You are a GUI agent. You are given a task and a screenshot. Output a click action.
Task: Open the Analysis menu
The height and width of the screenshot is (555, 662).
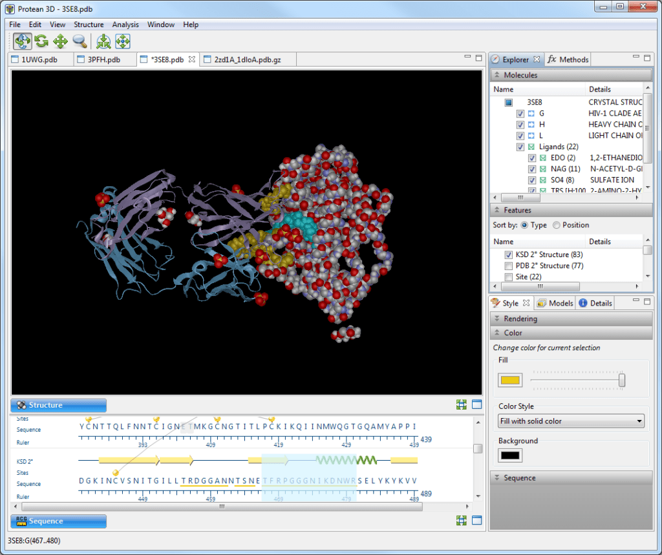point(125,25)
